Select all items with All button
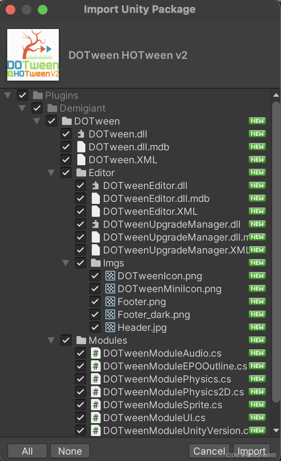The width and height of the screenshot is (281, 461). tap(27, 451)
